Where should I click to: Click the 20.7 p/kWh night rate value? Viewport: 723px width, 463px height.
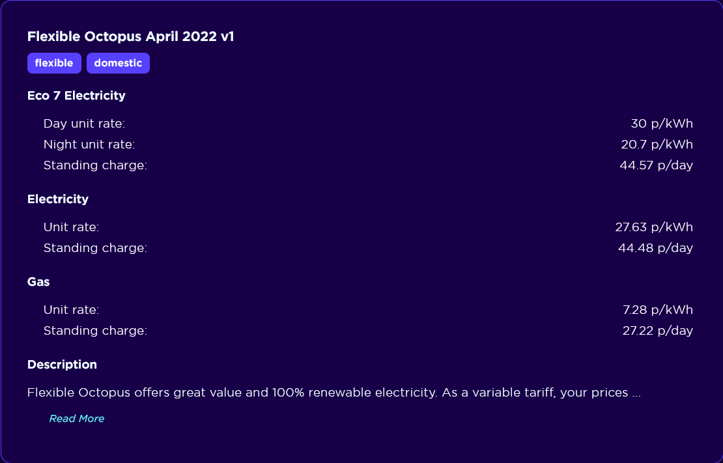click(657, 145)
